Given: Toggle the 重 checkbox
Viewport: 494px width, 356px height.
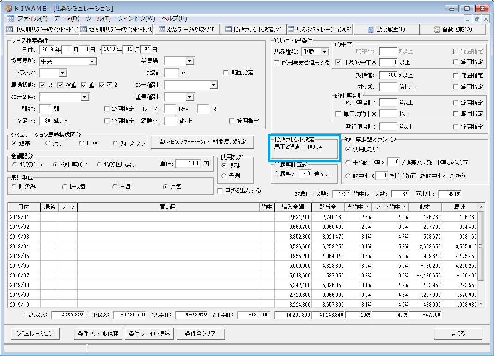Looking at the screenshot, I should pyautogui.click(x=84, y=85).
